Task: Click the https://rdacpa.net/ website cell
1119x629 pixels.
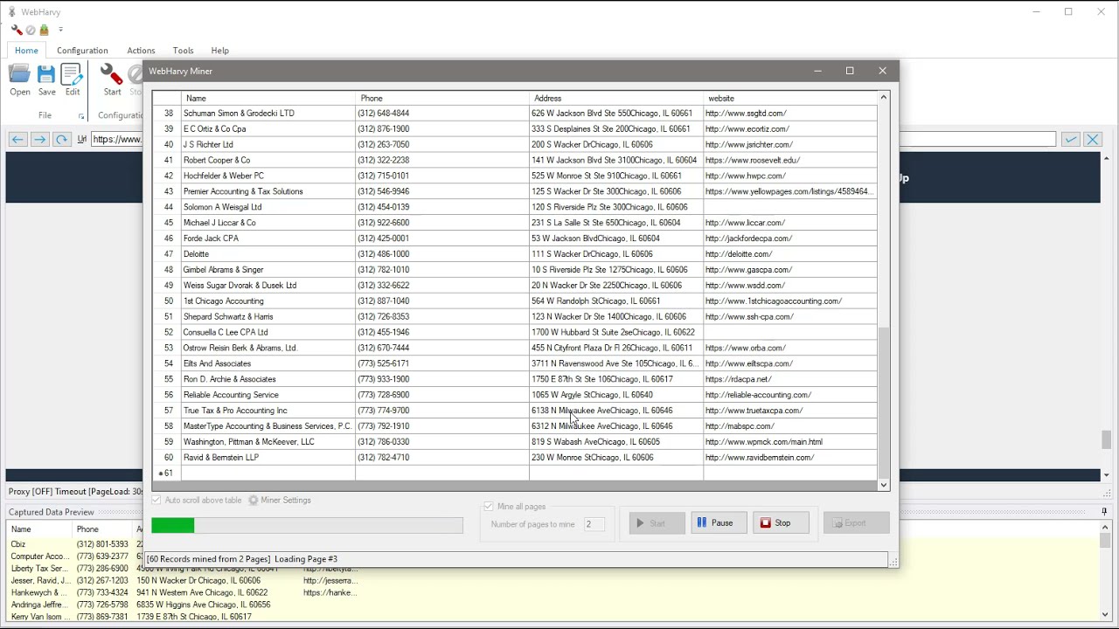Action: click(790, 379)
